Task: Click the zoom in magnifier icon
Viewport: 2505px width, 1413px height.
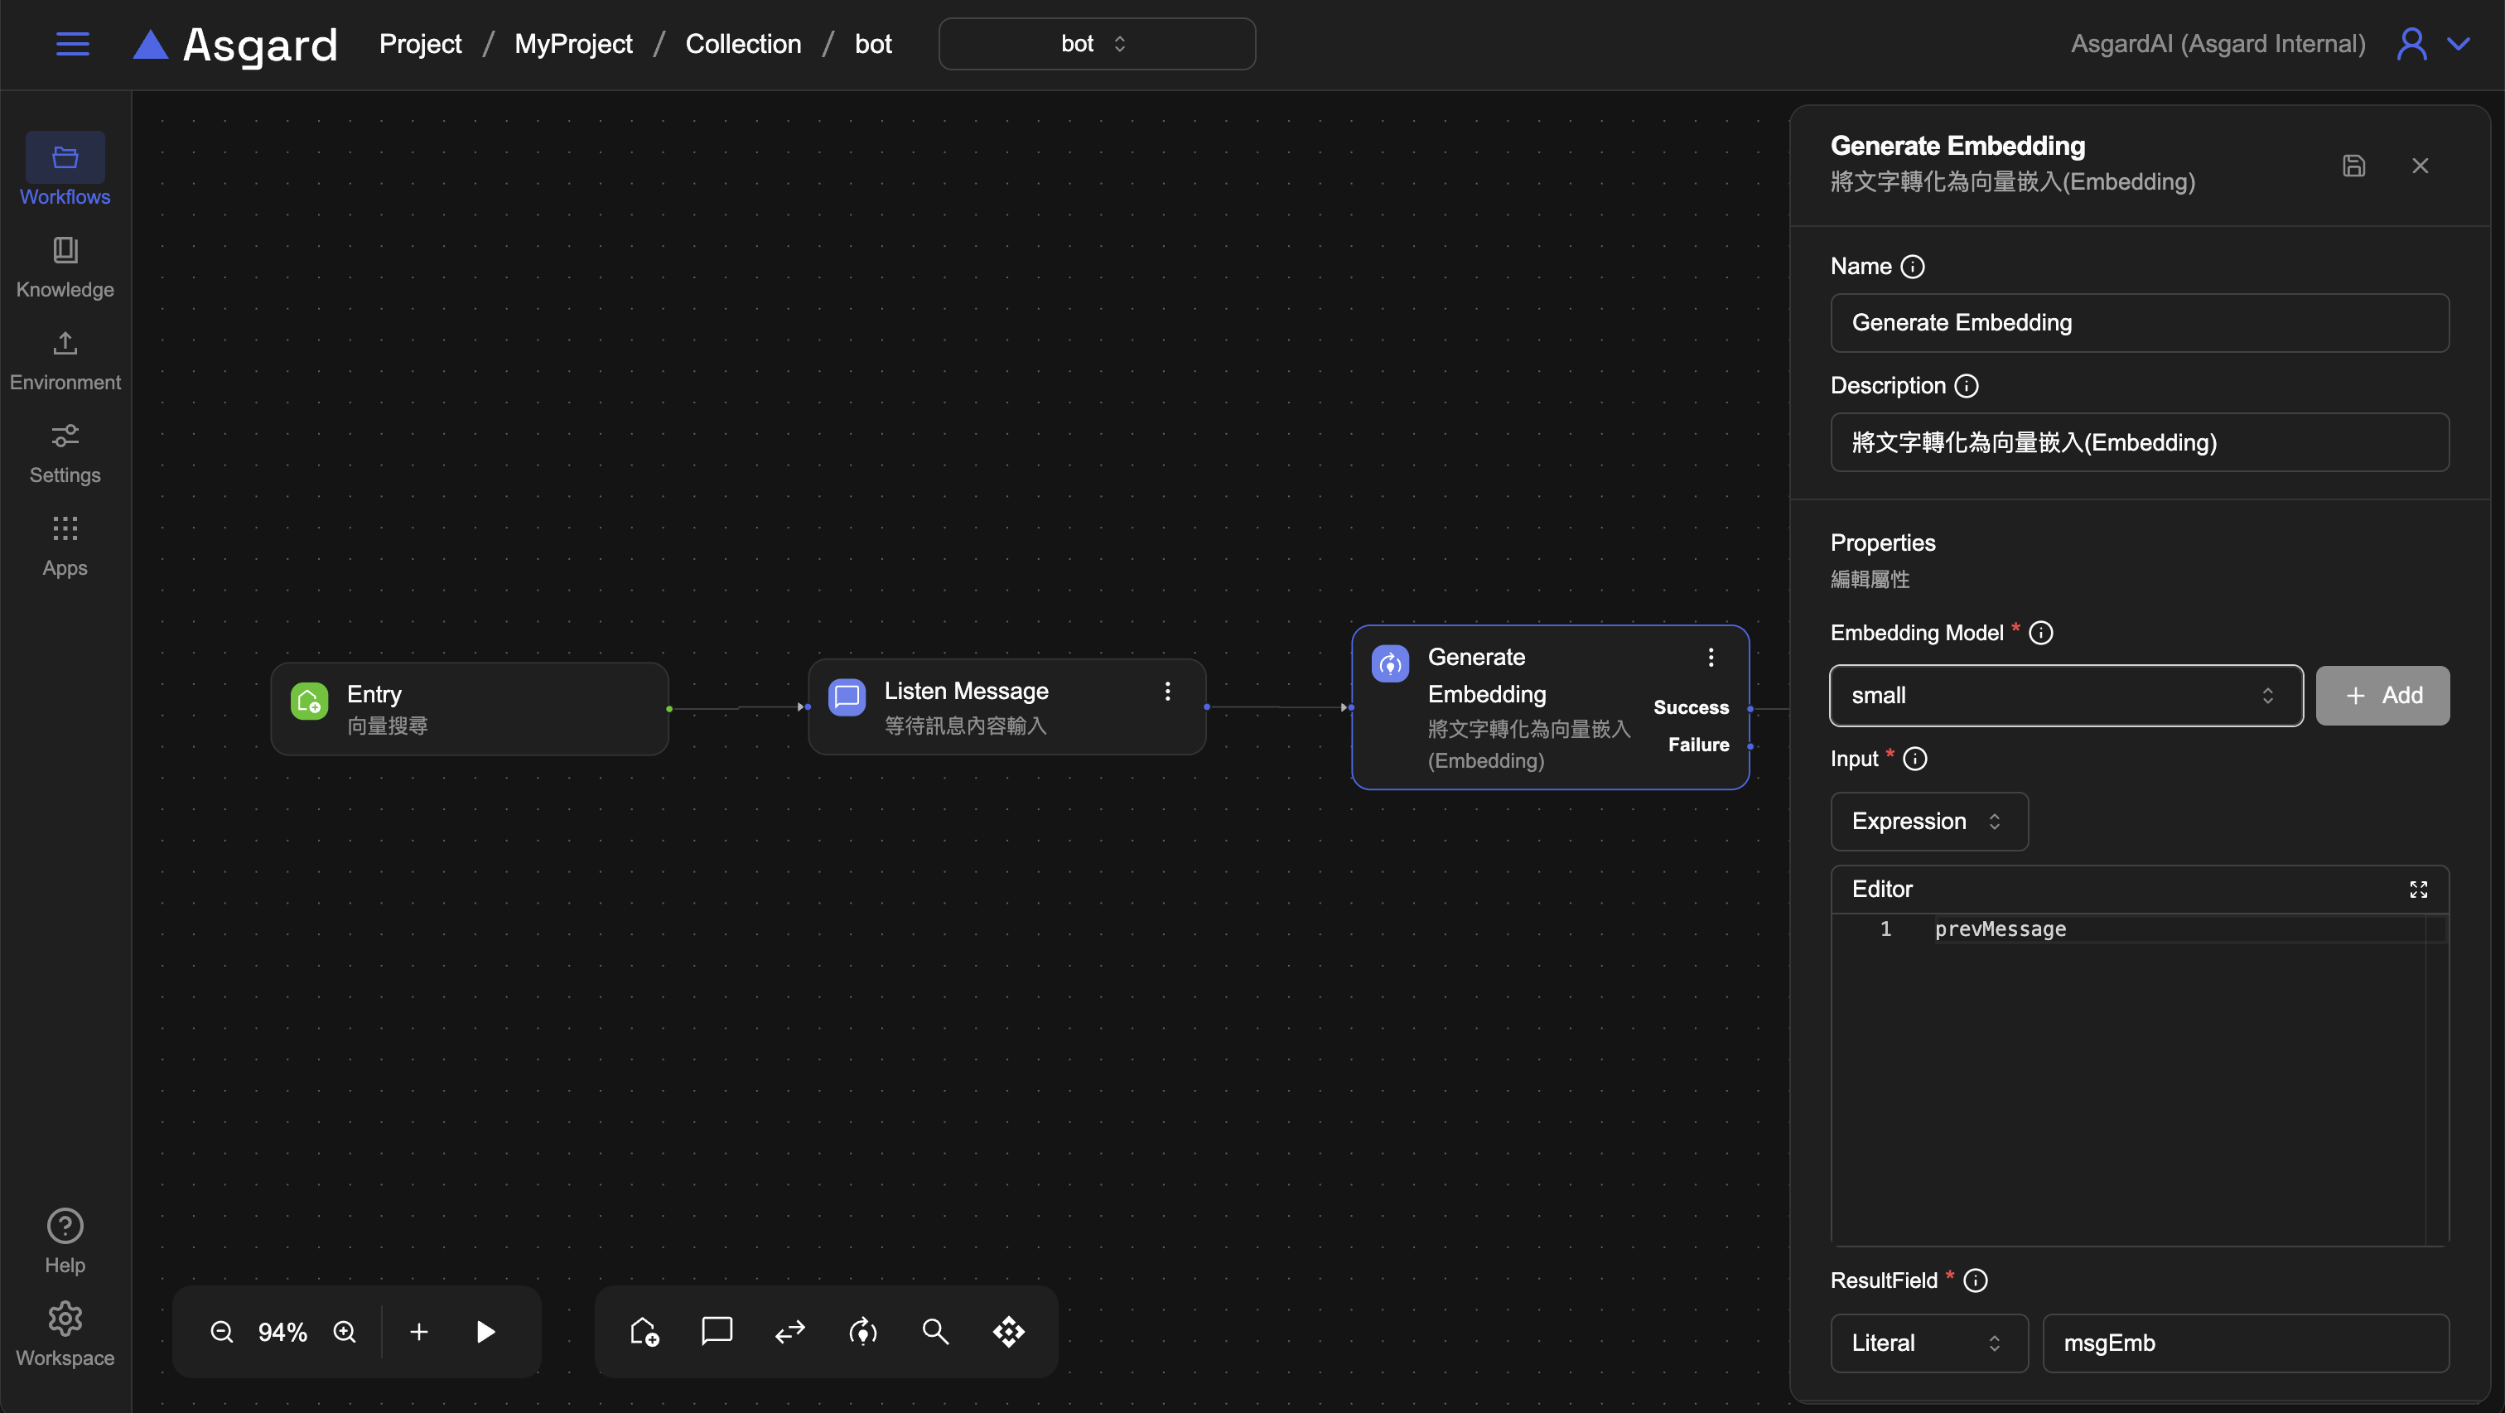Action: [x=345, y=1331]
